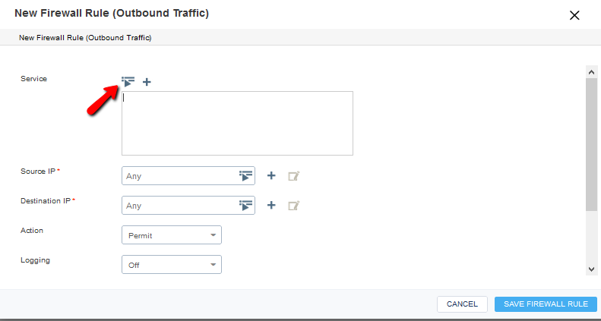Open the Service selection list icon

click(128, 81)
